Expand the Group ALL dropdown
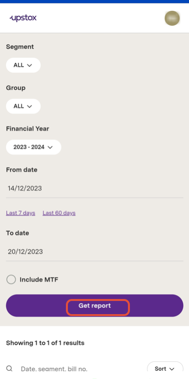189x379 pixels. [x=23, y=106]
